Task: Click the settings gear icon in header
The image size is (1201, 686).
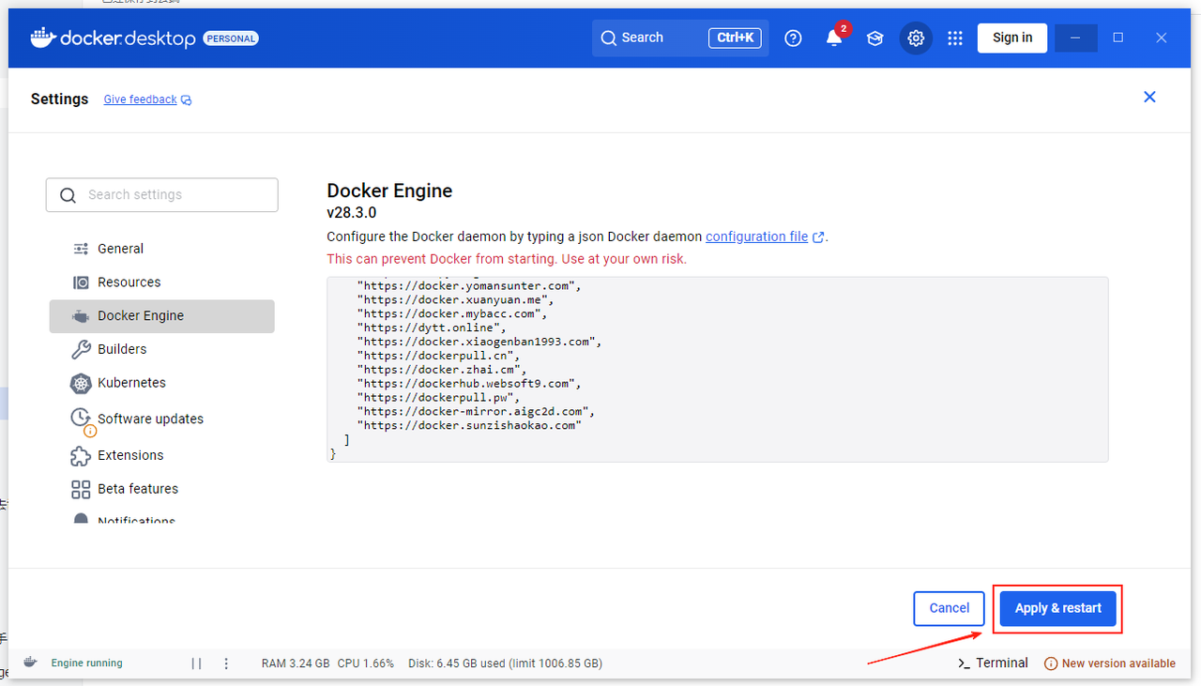Action: [x=916, y=38]
